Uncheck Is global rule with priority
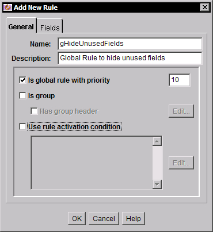Image resolution: width=213 pixels, height=232 pixels. 22,80
